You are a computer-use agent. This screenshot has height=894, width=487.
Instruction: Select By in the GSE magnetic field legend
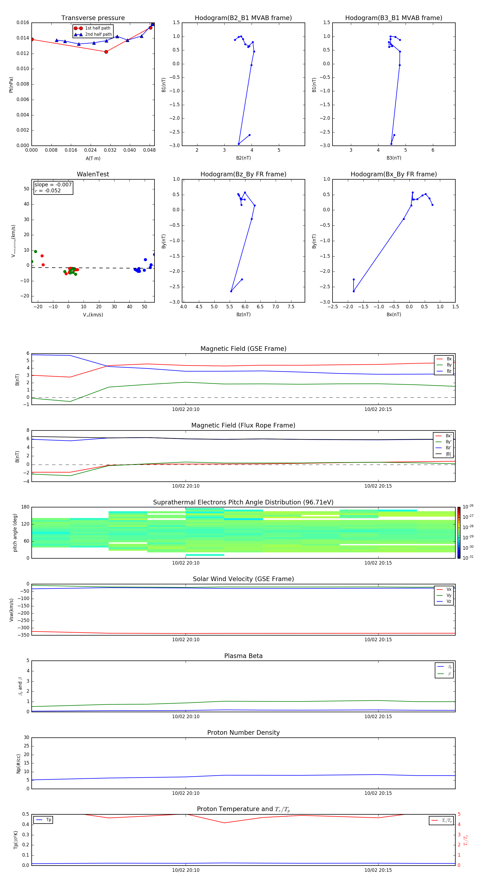(x=444, y=365)
